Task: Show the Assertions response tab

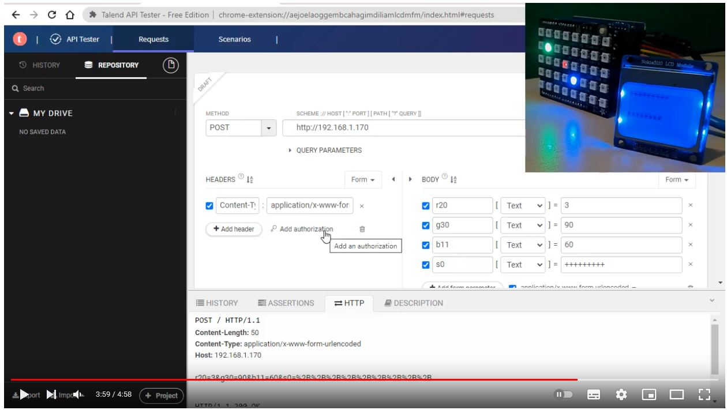Action: [x=286, y=303]
